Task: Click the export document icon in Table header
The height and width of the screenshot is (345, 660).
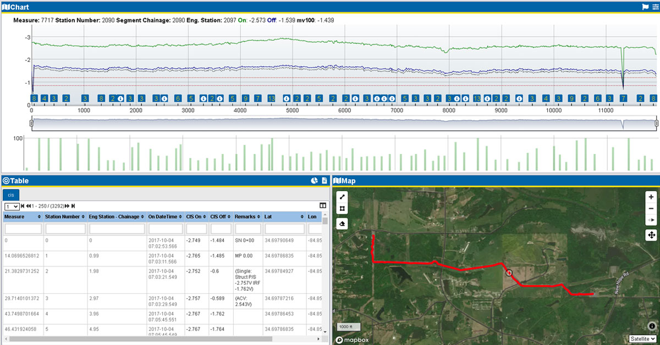Action: click(324, 181)
